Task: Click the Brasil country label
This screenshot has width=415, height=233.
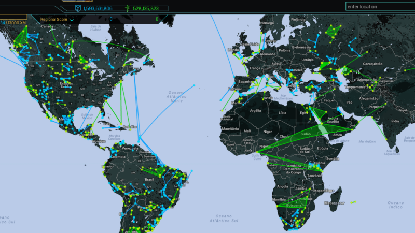Action: 149,179
